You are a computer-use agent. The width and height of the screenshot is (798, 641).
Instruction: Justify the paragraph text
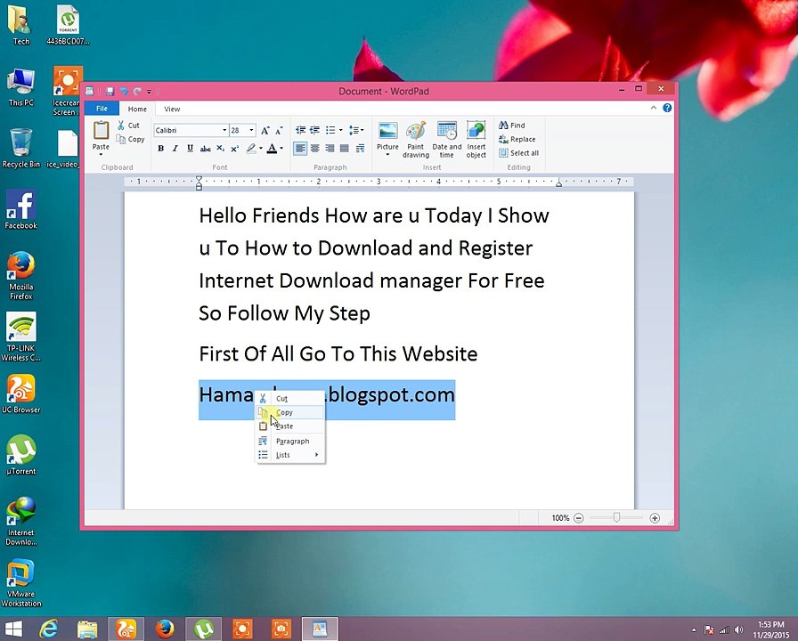click(x=345, y=149)
